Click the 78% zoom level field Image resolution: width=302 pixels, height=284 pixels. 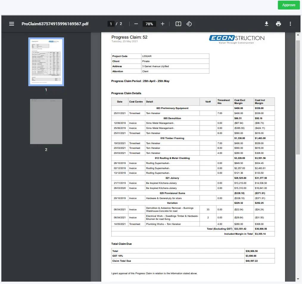point(149,24)
